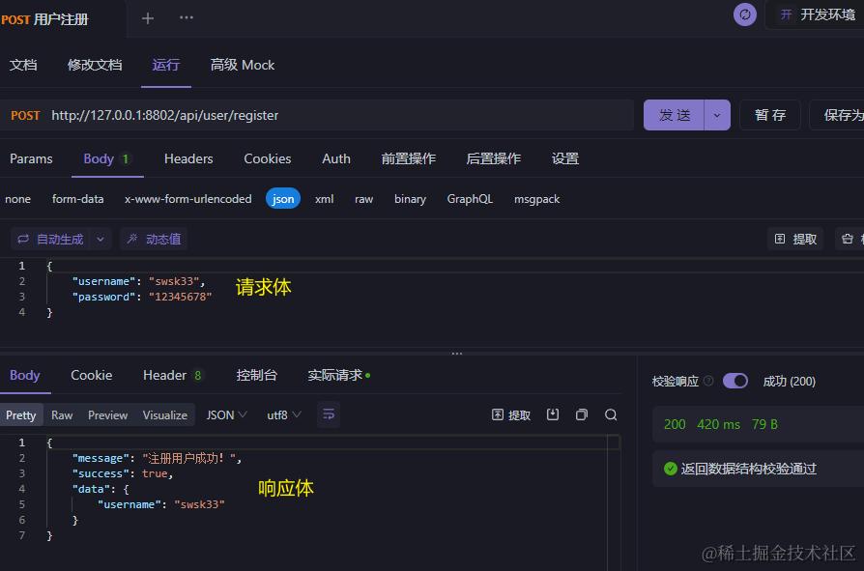Download the response with the save icon
Screen dimensions: 864x571
pos(553,414)
